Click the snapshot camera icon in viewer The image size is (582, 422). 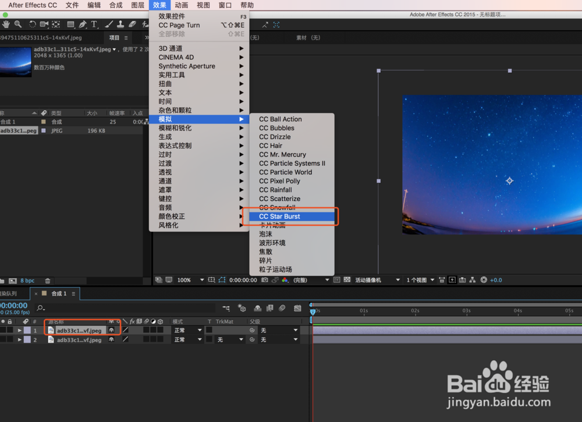point(265,280)
